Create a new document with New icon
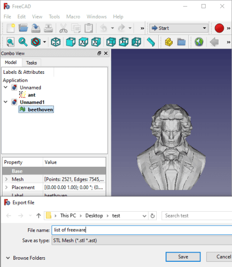 tap(10, 28)
